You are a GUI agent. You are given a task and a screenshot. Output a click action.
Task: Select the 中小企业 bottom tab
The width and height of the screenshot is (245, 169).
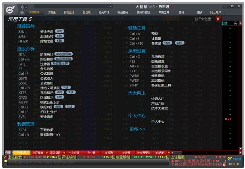click(74, 153)
